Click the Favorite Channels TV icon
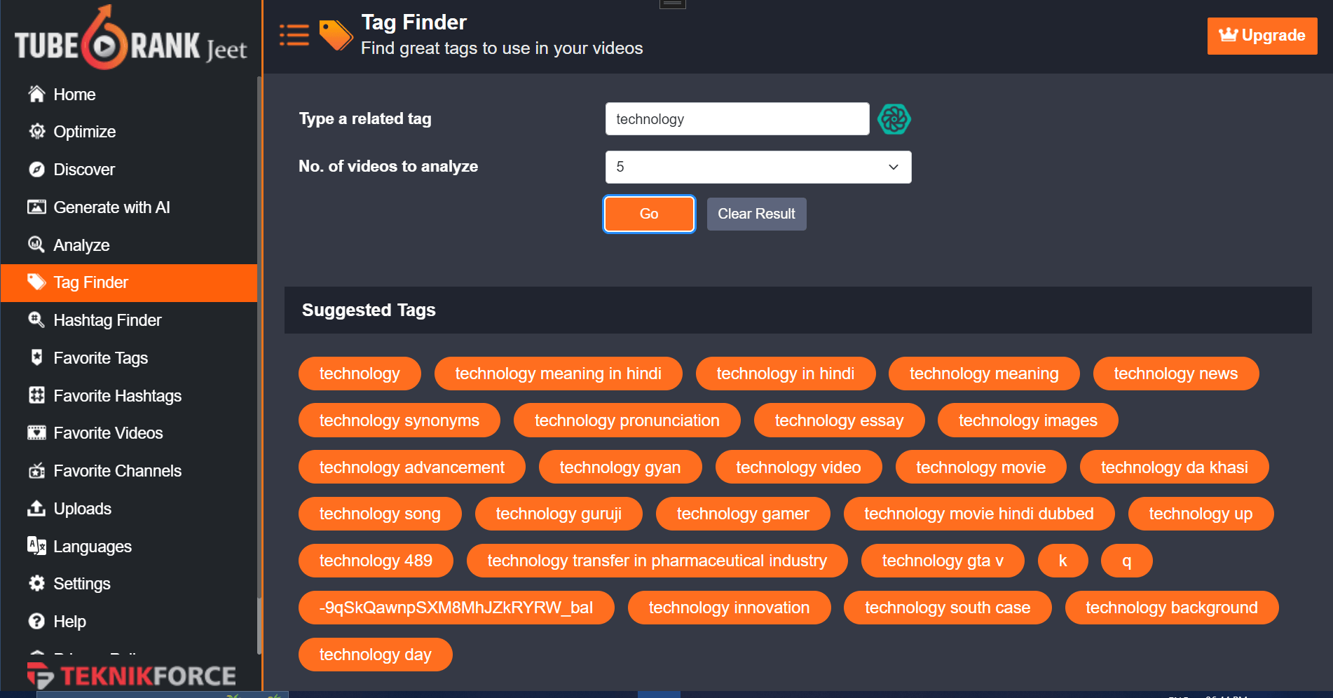The height and width of the screenshot is (698, 1333). [36, 471]
